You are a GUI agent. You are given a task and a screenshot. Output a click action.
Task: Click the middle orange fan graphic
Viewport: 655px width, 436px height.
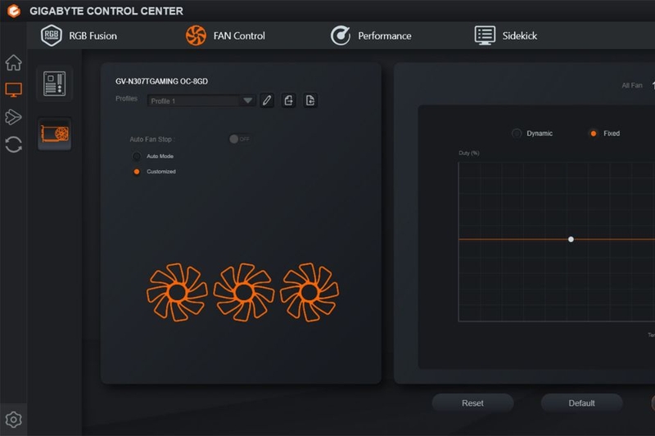244,292
